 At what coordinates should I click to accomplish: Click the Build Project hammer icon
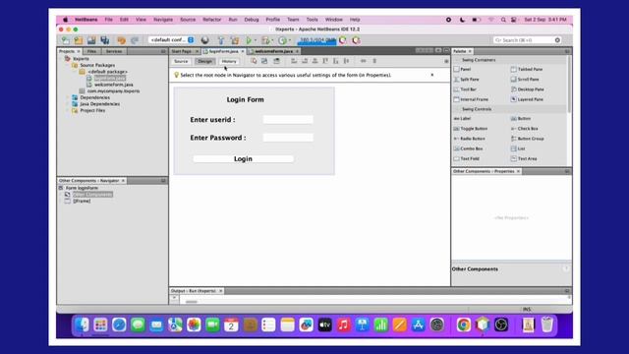point(220,40)
